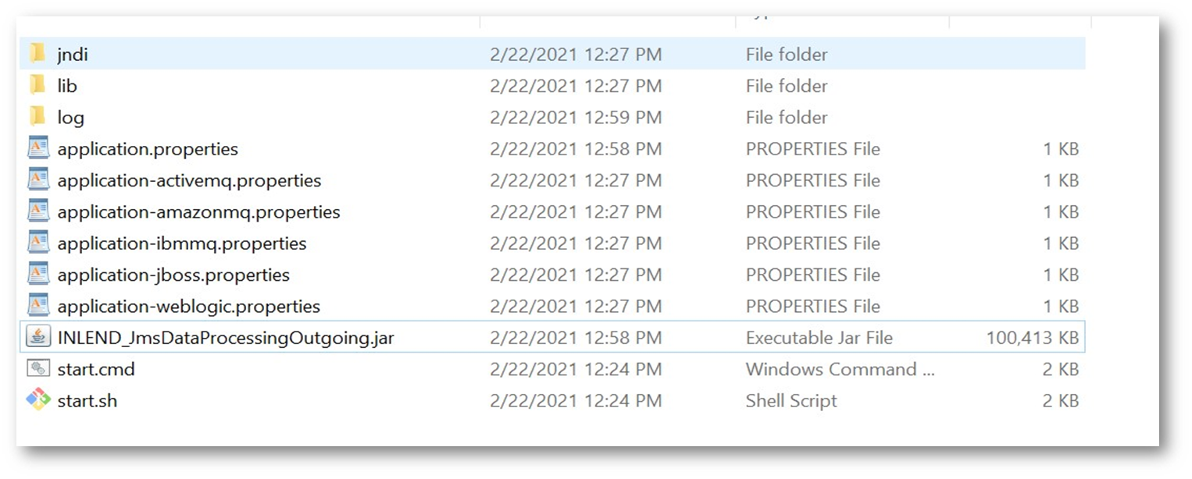This screenshot has width=1192, height=479.
Task: Click the start.sh shell script icon
Action: 38,400
